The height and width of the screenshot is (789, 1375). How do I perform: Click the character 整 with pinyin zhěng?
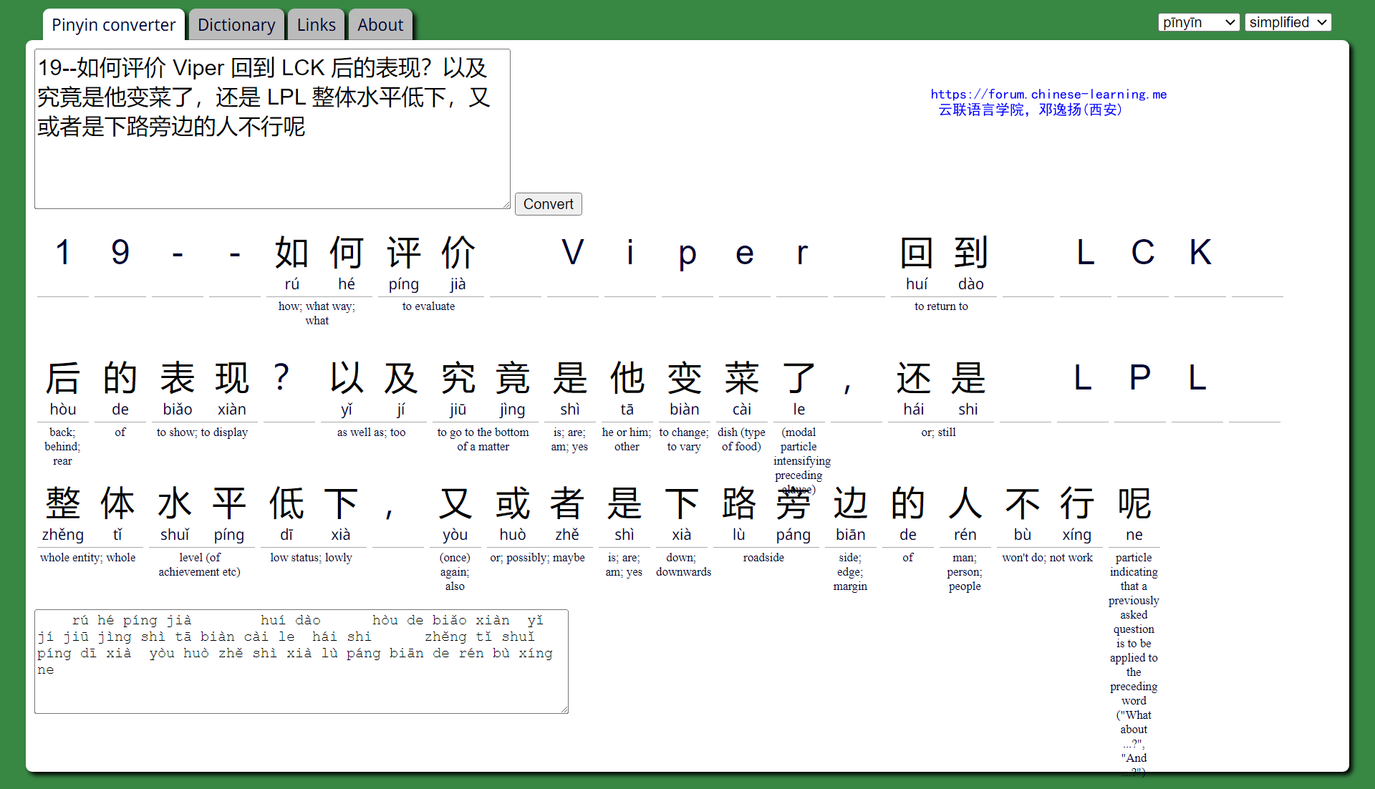pyautogui.click(x=63, y=503)
